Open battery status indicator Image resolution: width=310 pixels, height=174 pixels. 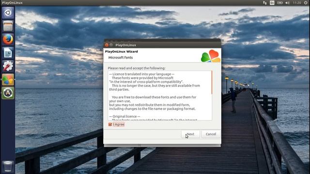pos(280,3)
